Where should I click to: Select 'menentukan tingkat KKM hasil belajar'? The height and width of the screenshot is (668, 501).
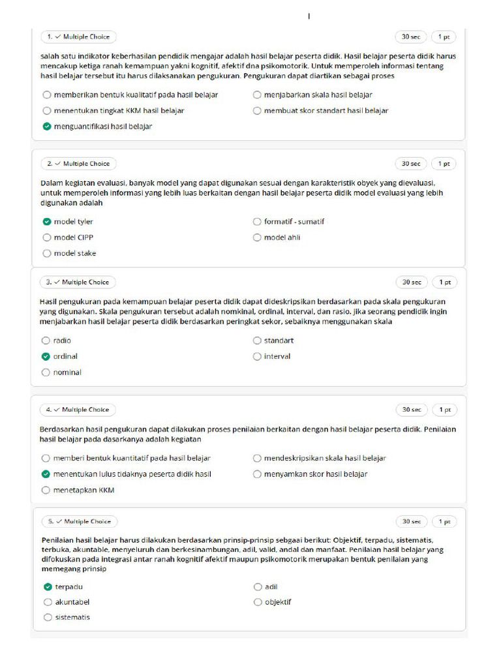[47, 111]
